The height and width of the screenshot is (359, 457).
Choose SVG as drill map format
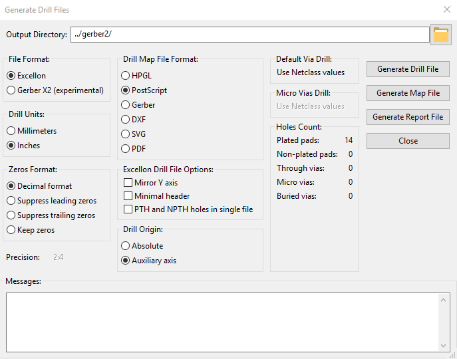126,134
